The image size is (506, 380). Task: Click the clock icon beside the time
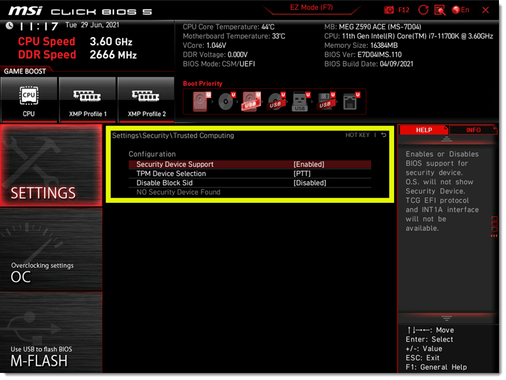10,26
